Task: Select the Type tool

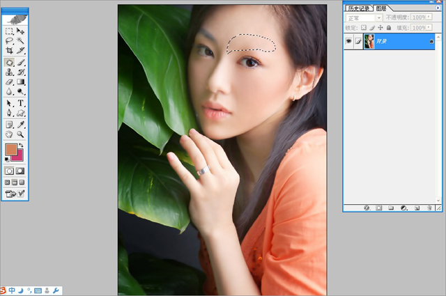Action: 20,103
